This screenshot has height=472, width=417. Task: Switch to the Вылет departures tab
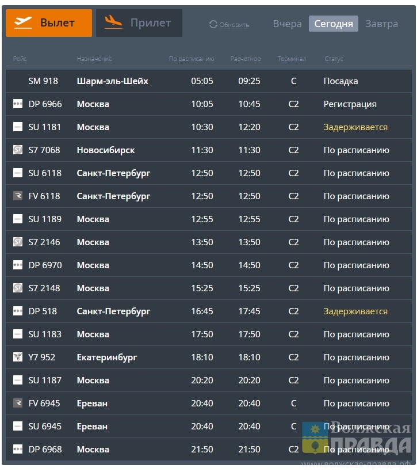coord(49,23)
